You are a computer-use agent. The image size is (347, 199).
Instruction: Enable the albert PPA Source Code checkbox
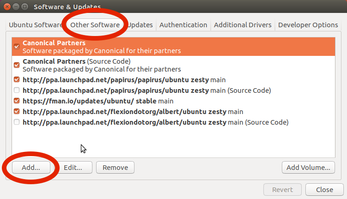tap(17, 122)
